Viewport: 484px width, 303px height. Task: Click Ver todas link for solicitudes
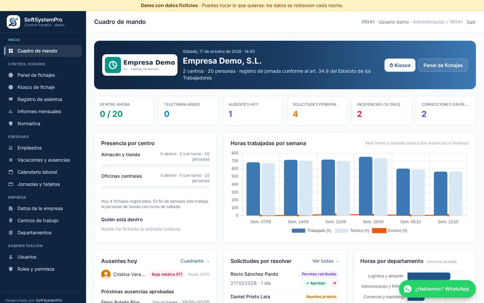pyautogui.click(x=326, y=261)
